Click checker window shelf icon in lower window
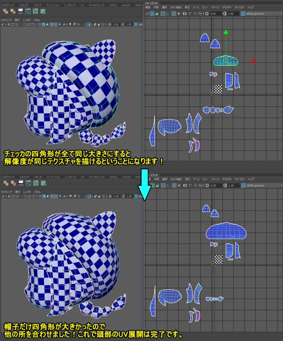Viewport: 283px width, 341px height. [36, 183]
